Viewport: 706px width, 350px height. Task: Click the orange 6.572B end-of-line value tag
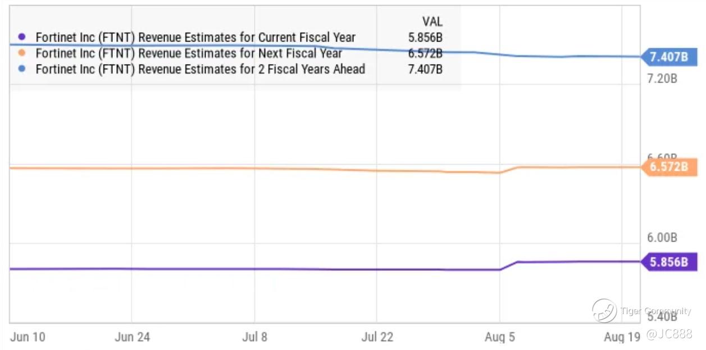click(x=668, y=167)
